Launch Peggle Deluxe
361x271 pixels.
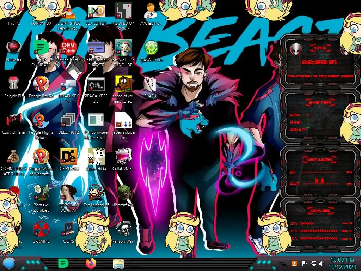click(x=41, y=87)
